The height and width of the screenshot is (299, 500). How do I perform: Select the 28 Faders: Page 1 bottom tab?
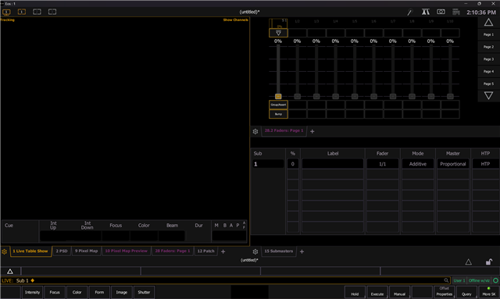tap(173, 251)
